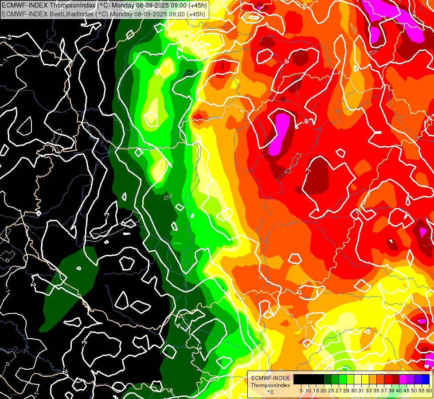Click the legend tick label 40
434x399 pixels.
click(399, 391)
